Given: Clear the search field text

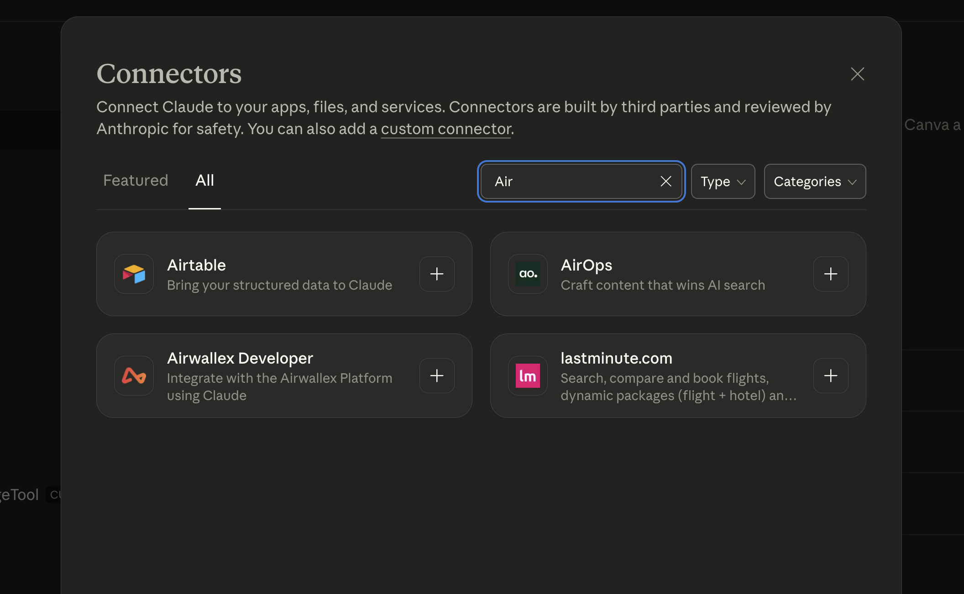Looking at the screenshot, I should tap(666, 181).
